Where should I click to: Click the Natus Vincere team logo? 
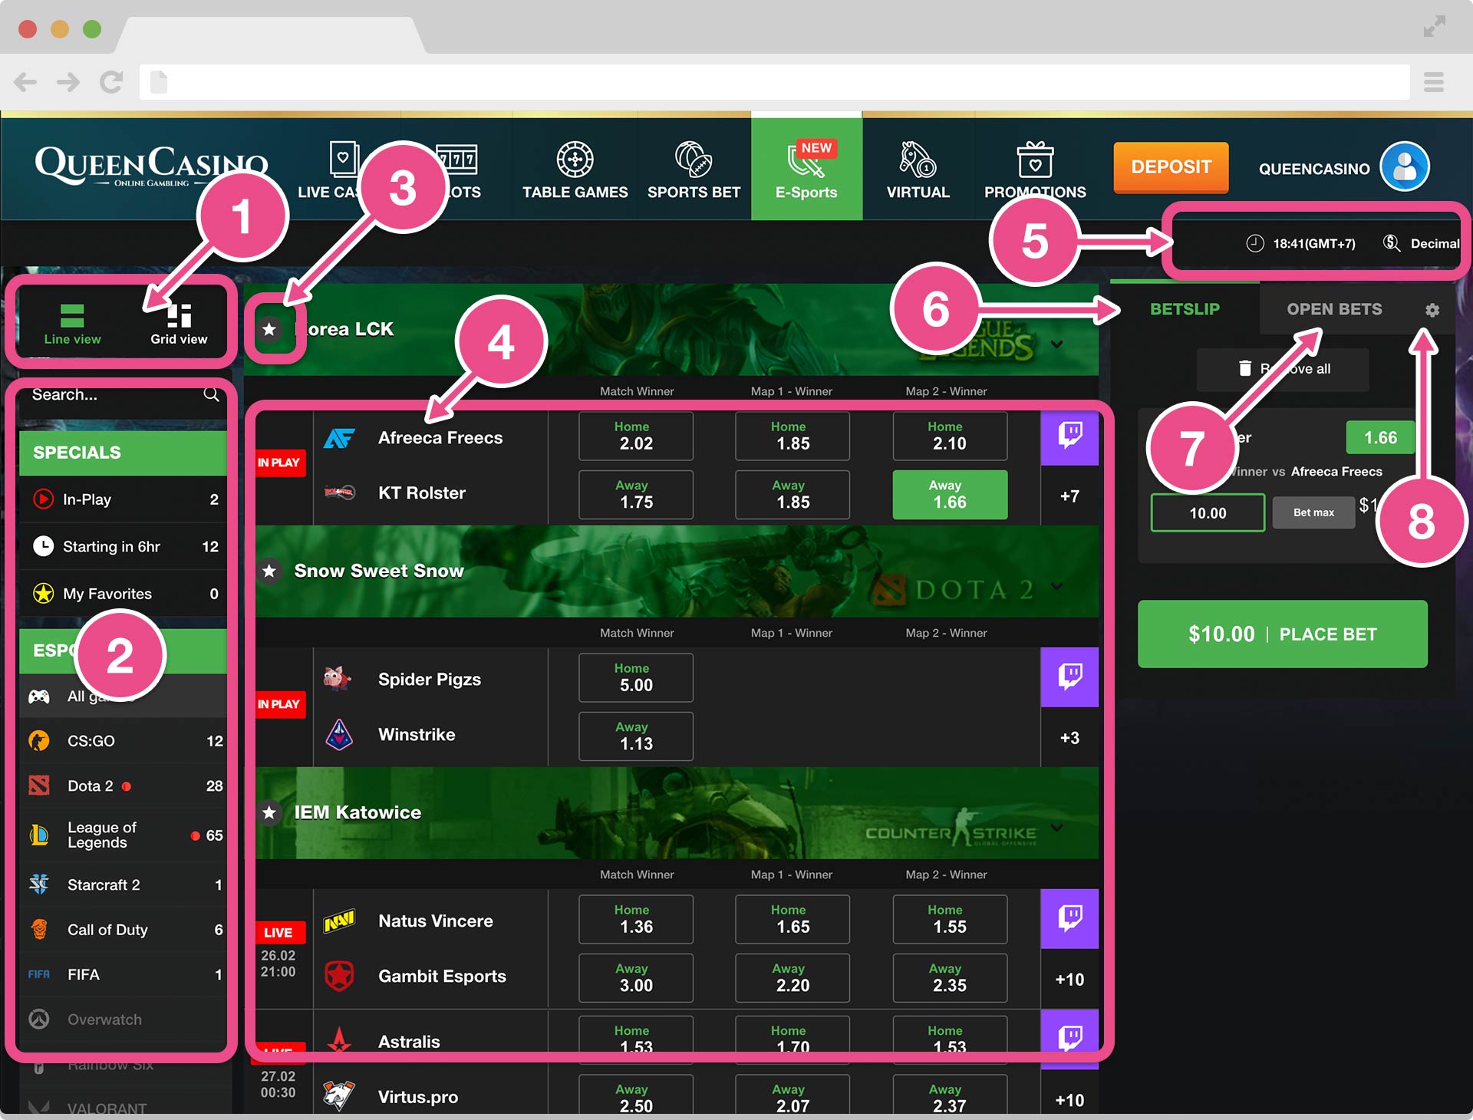coord(339,921)
